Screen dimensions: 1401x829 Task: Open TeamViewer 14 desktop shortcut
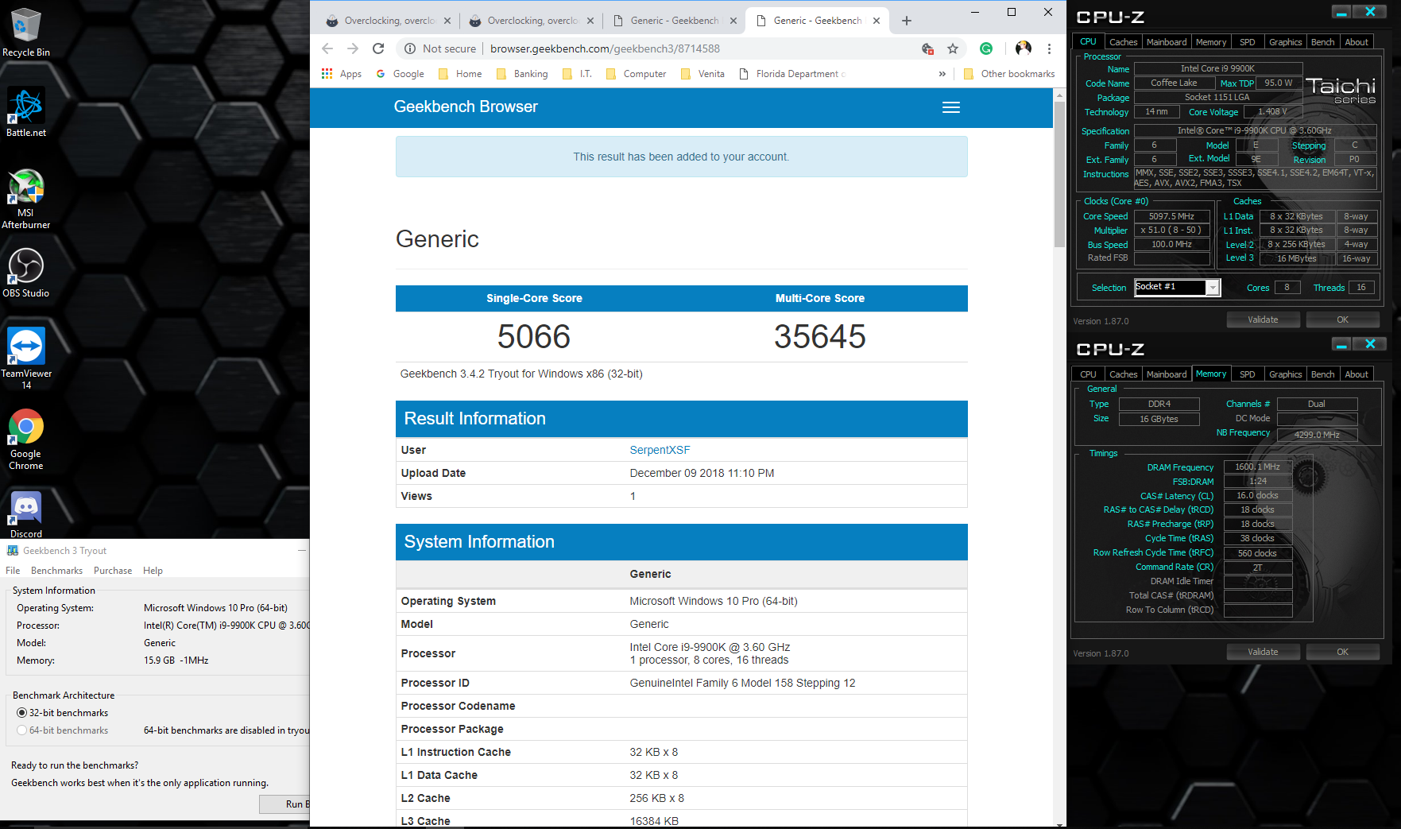click(x=25, y=358)
